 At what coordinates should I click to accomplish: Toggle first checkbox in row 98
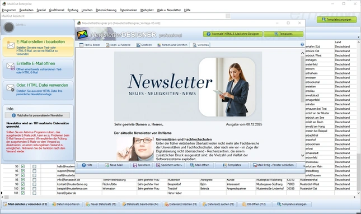pos(23,180)
